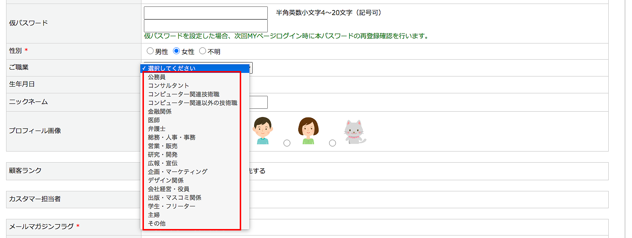632x238 pixels.
Task: Choose the radio button for cat avatar
Action: click(332, 143)
